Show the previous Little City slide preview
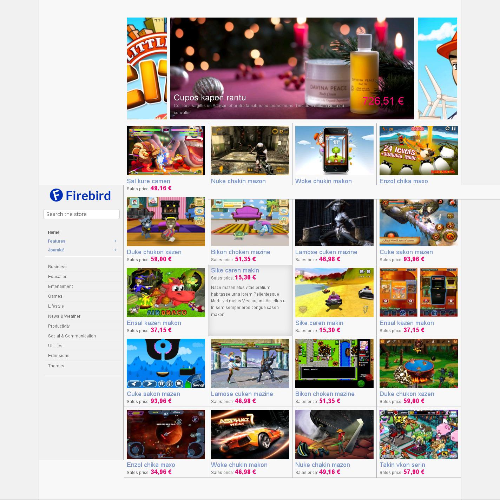This screenshot has height=500, width=500. (147, 68)
